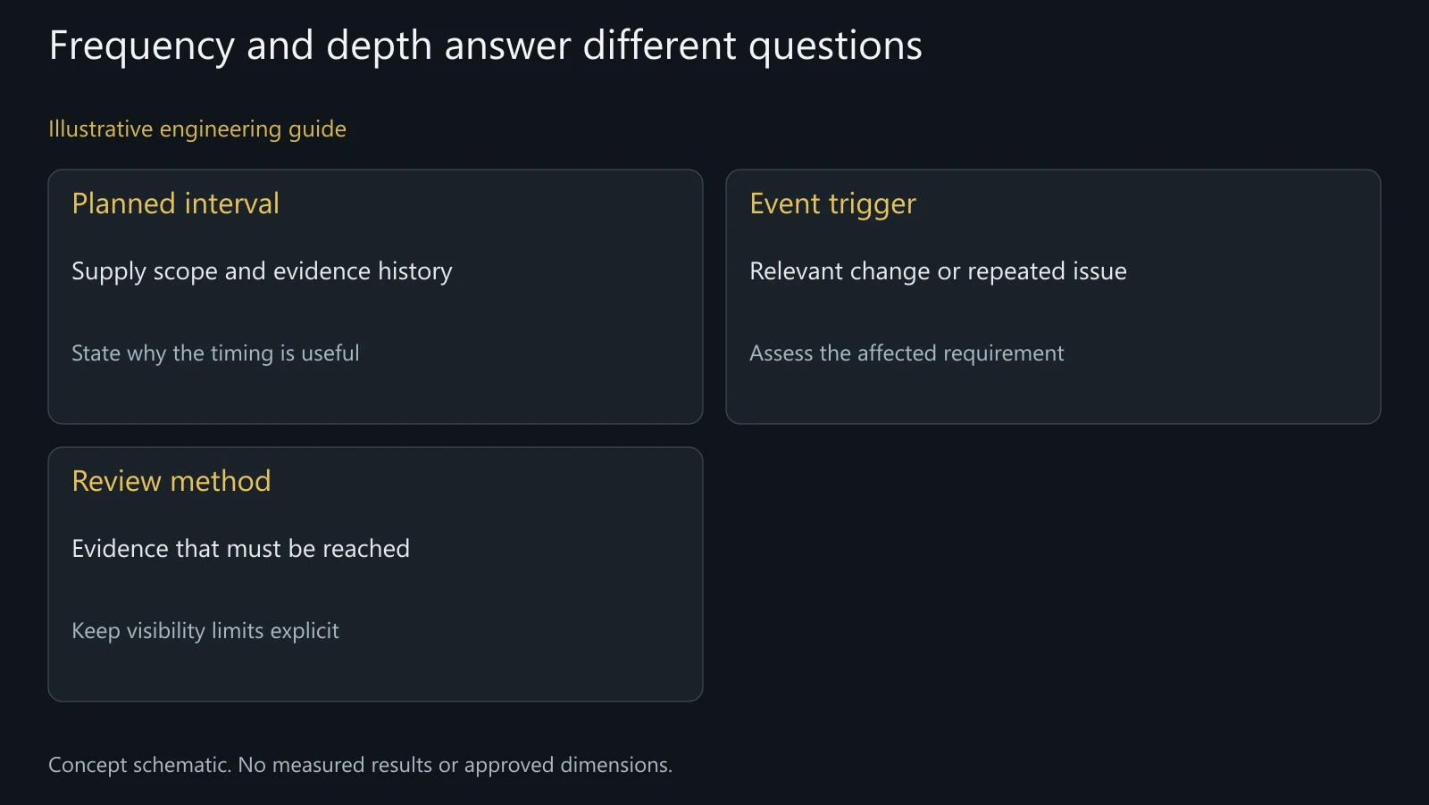The width and height of the screenshot is (1429, 805).
Task: Click the word 'trigger' in card heading
Action: (x=872, y=205)
